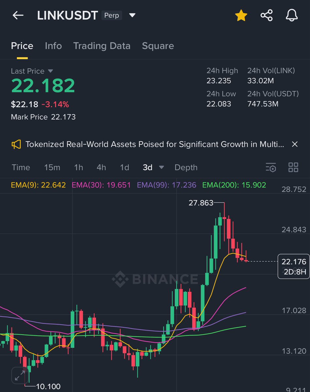Expand the more intervals dropdown beside 3d

click(161, 167)
